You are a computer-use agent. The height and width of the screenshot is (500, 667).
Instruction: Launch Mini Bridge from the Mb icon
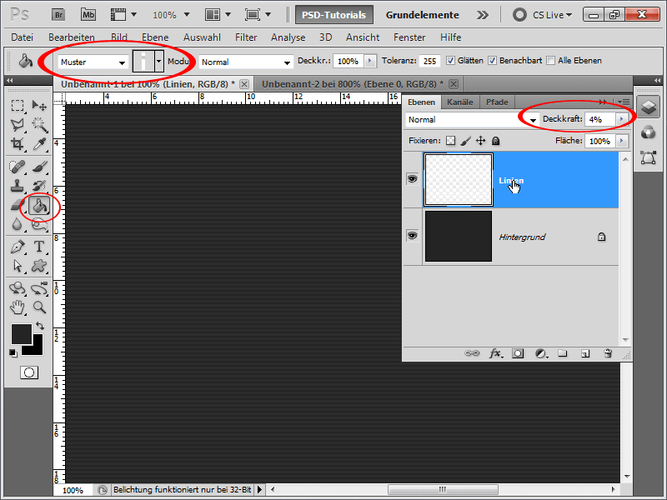click(88, 15)
